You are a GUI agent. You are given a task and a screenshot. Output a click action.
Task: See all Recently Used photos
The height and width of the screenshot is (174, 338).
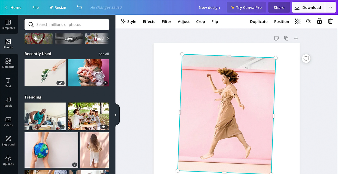[104, 54]
